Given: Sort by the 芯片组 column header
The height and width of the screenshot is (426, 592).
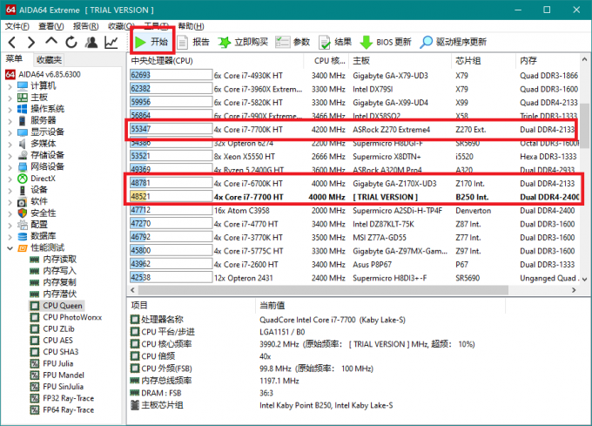Looking at the screenshot, I should [484, 61].
